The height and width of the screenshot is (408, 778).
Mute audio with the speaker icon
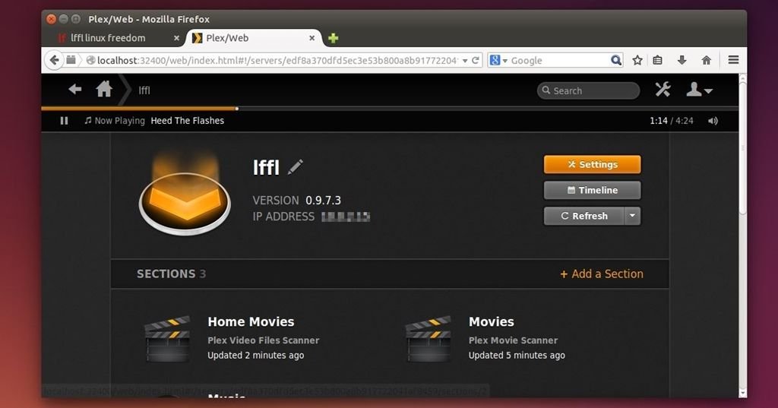[713, 121]
